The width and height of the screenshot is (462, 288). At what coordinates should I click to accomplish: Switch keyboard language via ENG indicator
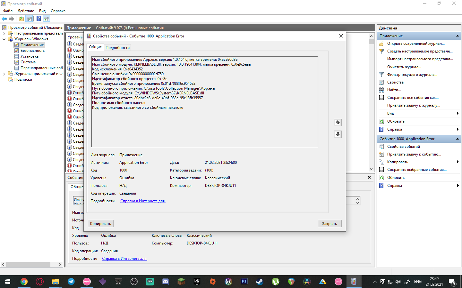(417, 282)
